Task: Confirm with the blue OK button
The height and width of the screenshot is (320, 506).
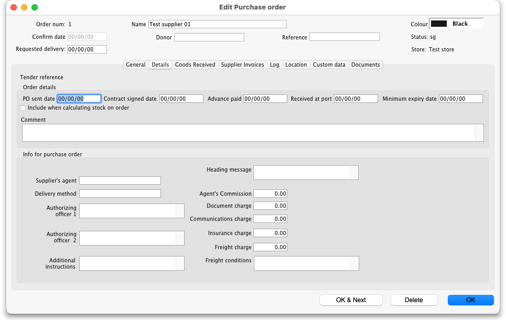Action: pos(470,300)
